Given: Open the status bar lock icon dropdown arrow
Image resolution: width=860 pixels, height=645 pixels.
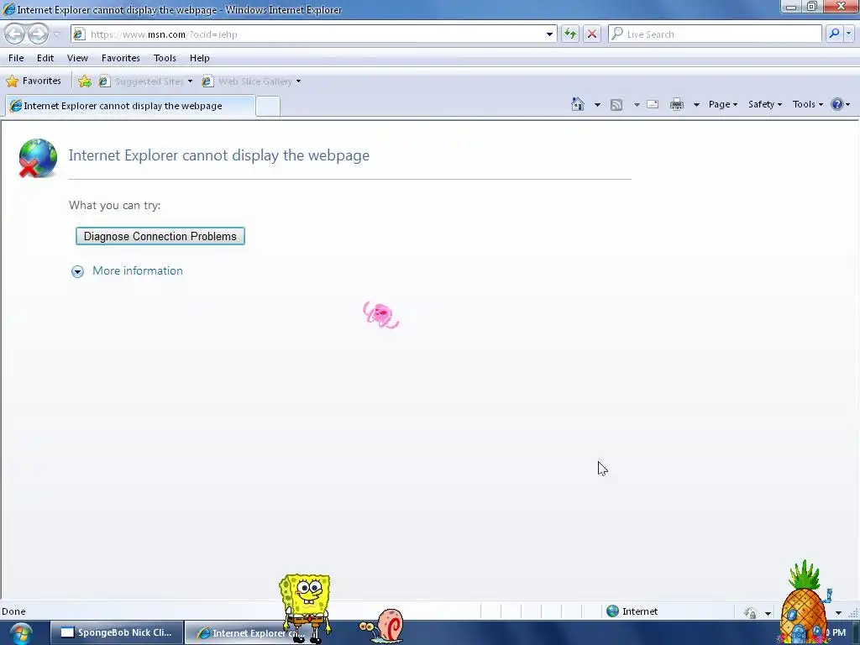Looking at the screenshot, I should coord(768,612).
